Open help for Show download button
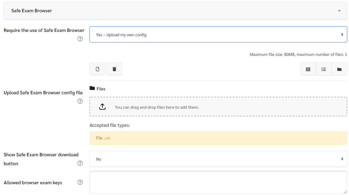This screenshot has width=349, height=195. pos(80,163)
